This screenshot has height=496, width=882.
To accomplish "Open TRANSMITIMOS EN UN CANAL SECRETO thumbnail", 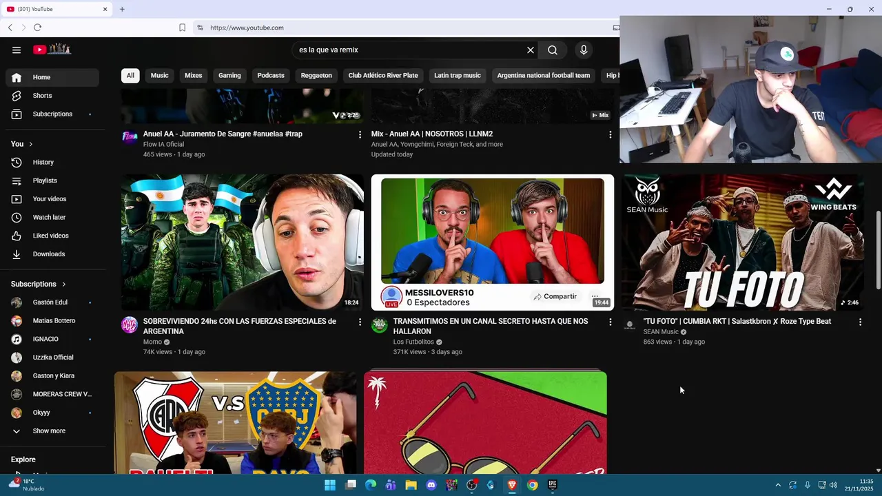I will 493,242.
